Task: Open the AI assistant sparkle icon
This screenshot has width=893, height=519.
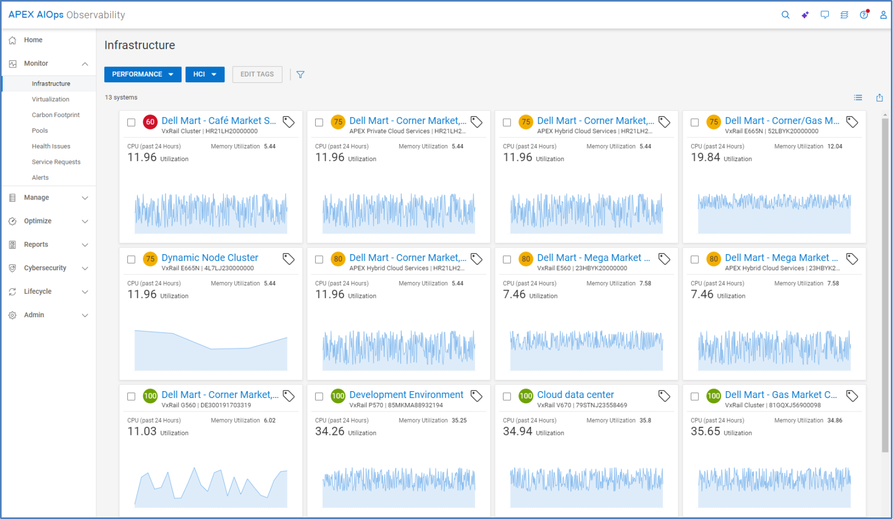Action: (805, 15)
